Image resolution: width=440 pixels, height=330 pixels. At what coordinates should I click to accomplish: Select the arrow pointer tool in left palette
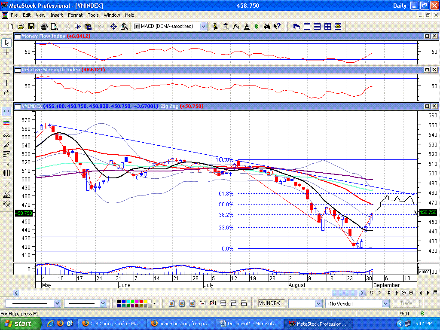point(6,43)
